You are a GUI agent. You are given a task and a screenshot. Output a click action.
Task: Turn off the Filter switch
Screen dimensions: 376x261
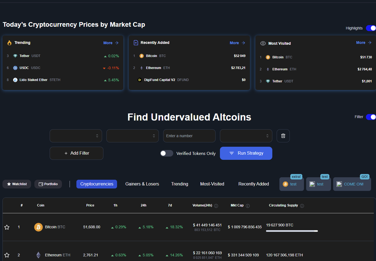(x=371, y=117)
